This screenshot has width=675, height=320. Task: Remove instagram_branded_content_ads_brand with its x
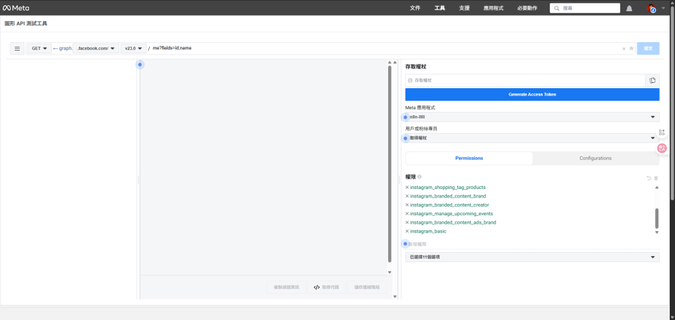(x=407, y=223)
